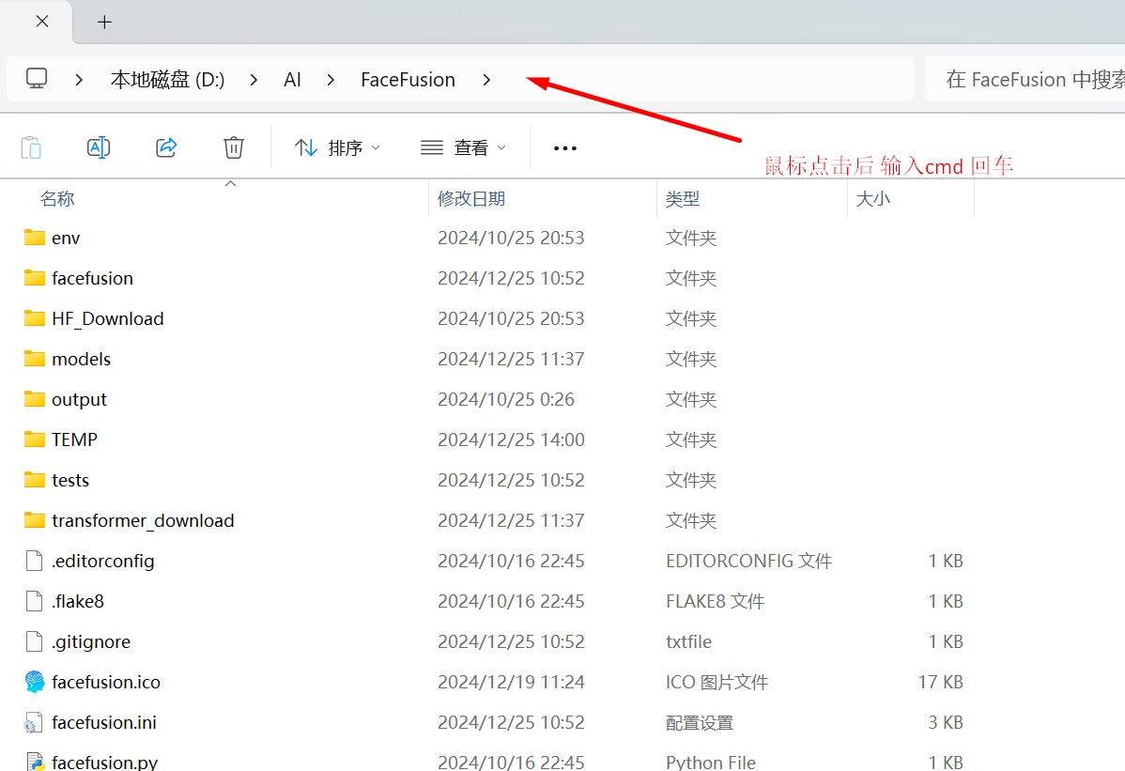Image resolution: width=1125 pixels, height=771 pixels.
Task: Click the FaceFusion breadcrumb segment
Action: [x=408, y=80]
